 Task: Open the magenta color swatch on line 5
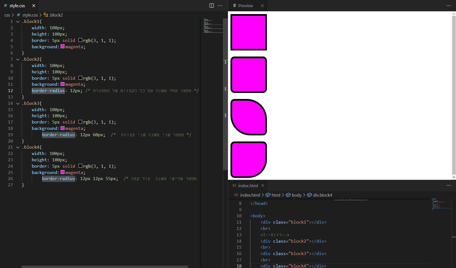63,47
